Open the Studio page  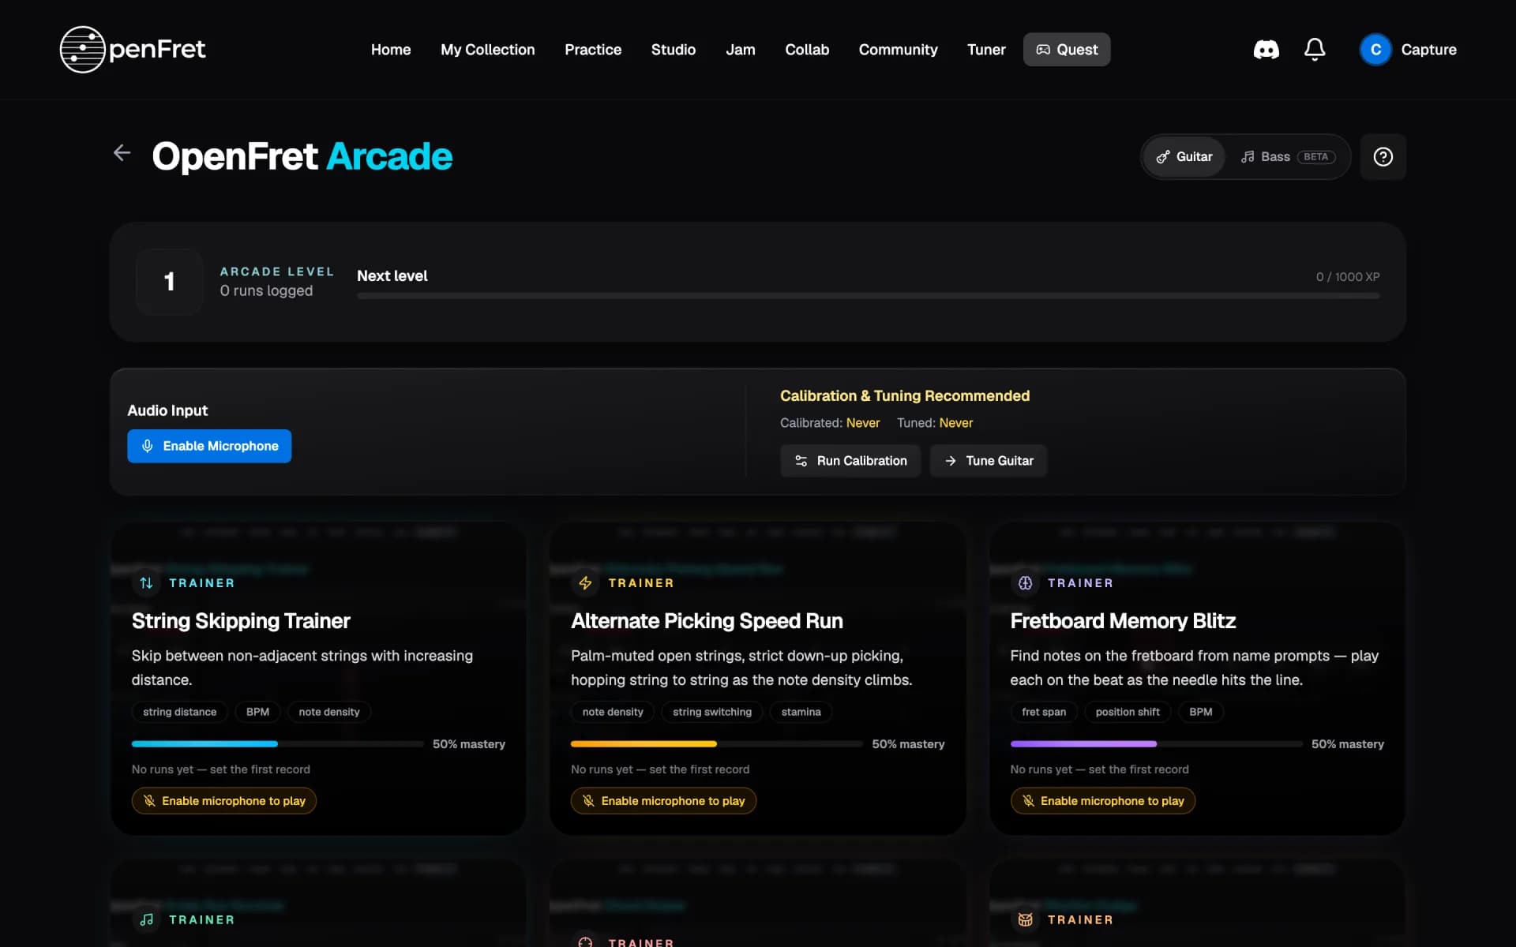click(x=674, y=50)
